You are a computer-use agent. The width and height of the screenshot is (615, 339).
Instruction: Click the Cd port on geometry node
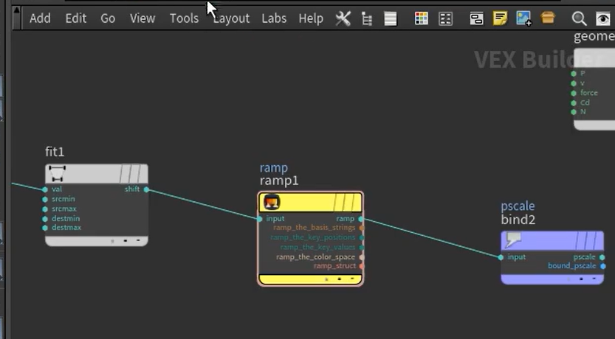coord(574,103)
